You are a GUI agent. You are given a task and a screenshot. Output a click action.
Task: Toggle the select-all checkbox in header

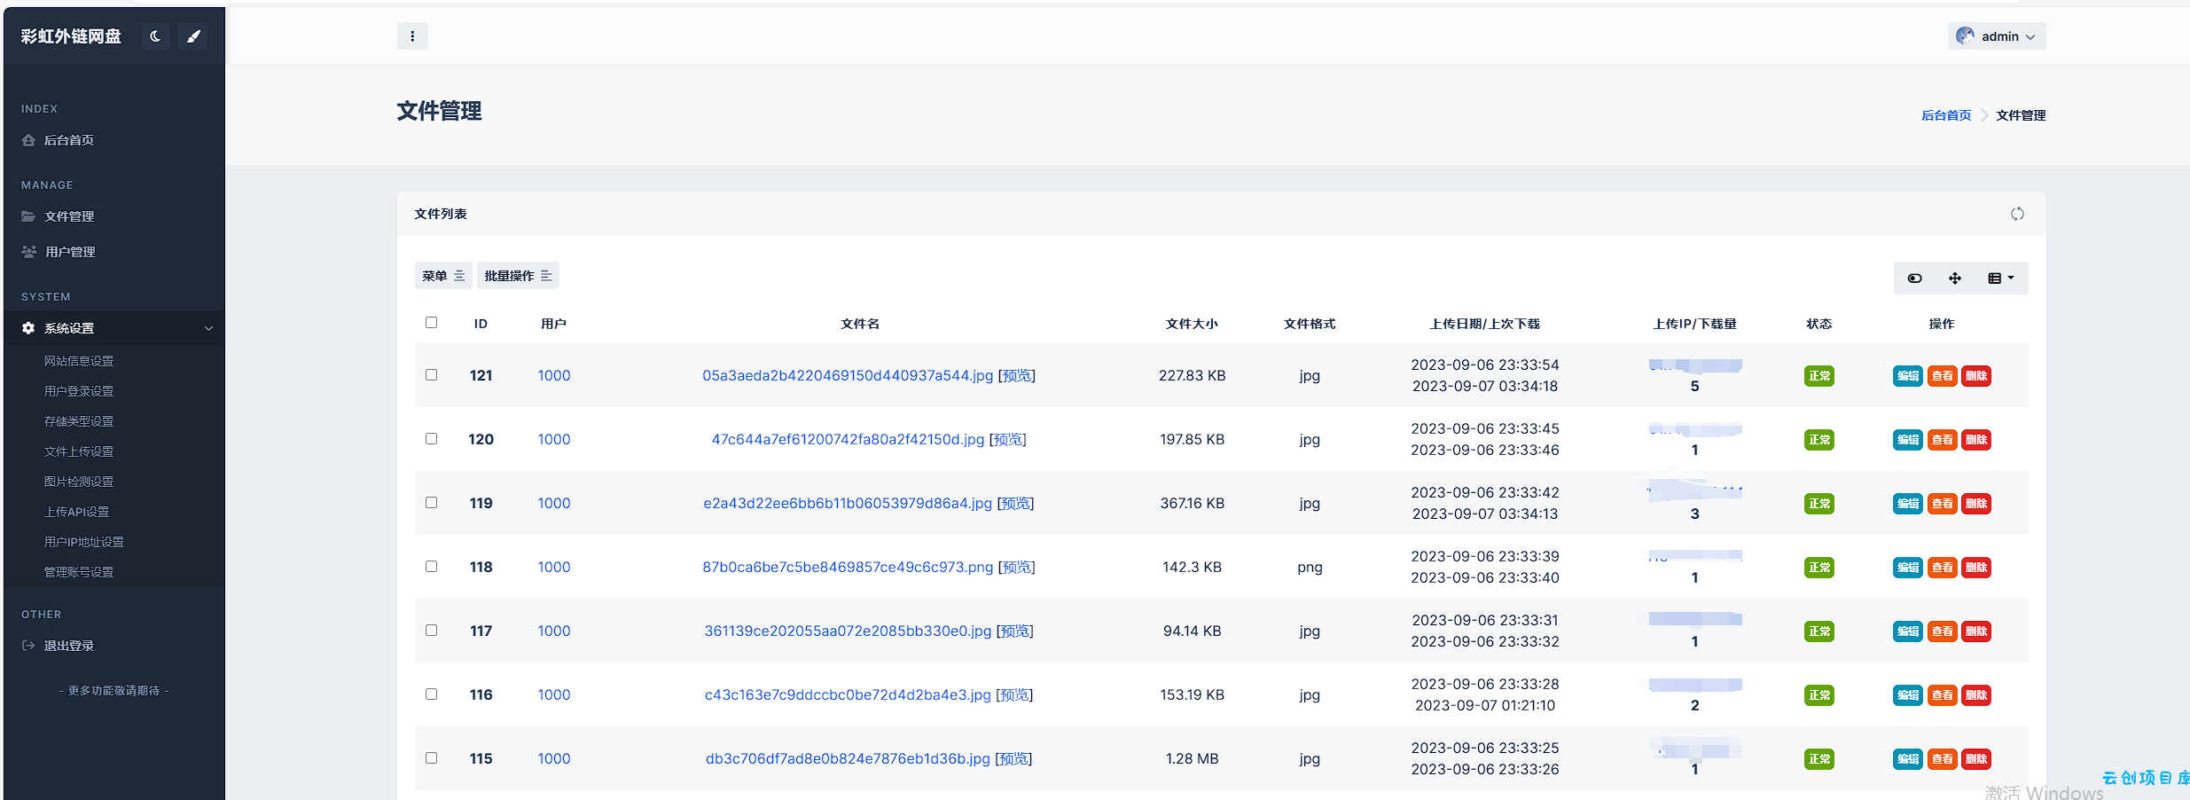pos(431,322)
